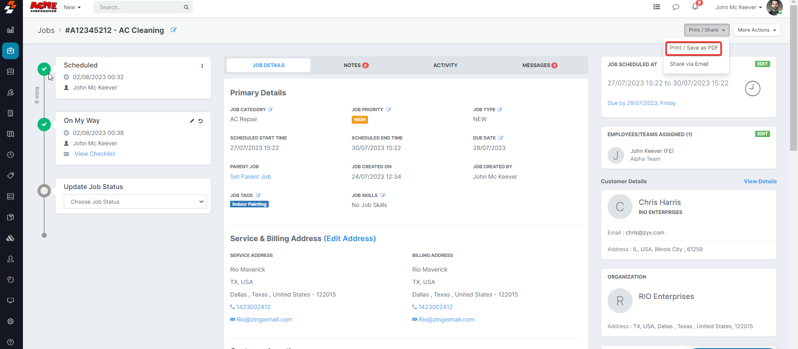Open the Choose Job Status dropdown
Screen dimensions: 798x349
(x=135, y=202)
